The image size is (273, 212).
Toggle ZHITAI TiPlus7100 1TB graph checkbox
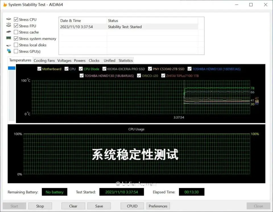tap(163, 76)
